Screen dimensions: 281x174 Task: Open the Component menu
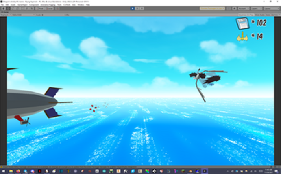click(34, 4)
